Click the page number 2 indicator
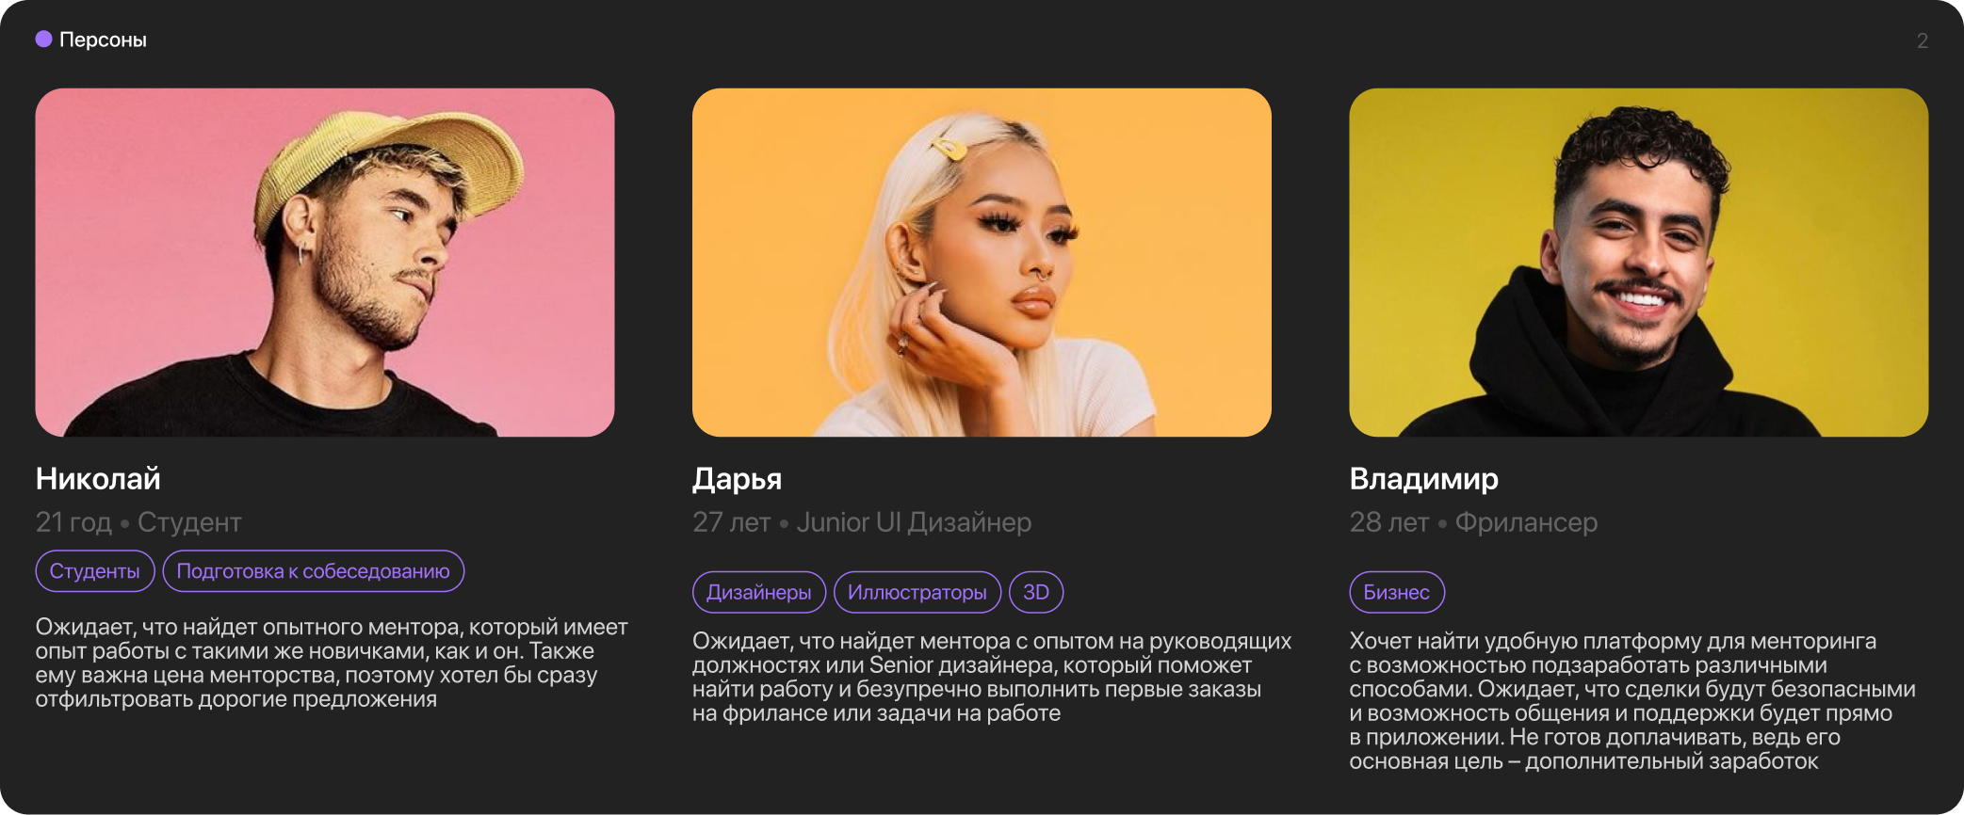Image resolution: width=1964 pixels, height=815 pixels. point(1923,40)
